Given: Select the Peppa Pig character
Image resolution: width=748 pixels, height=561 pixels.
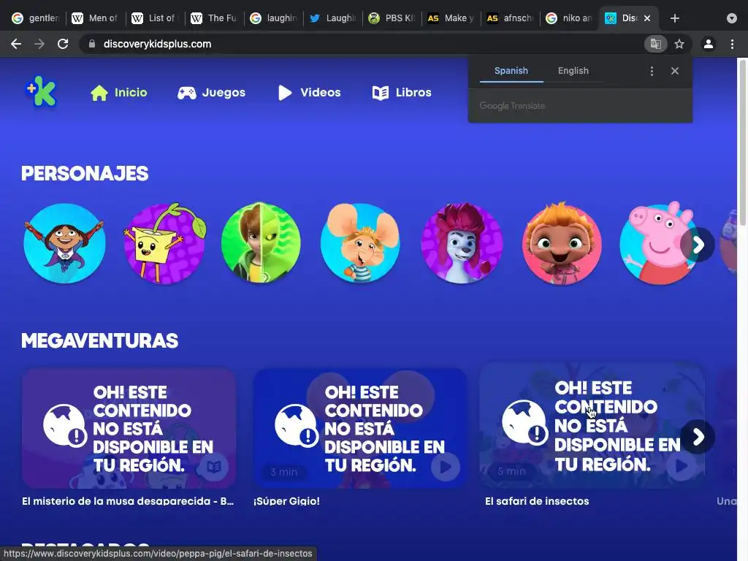Looking at the screenshot, I should 660,243.
